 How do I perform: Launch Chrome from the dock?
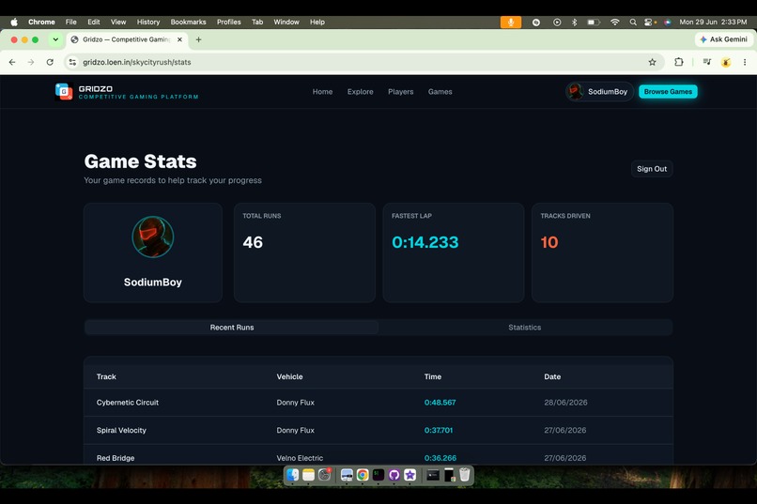[363, 475]
